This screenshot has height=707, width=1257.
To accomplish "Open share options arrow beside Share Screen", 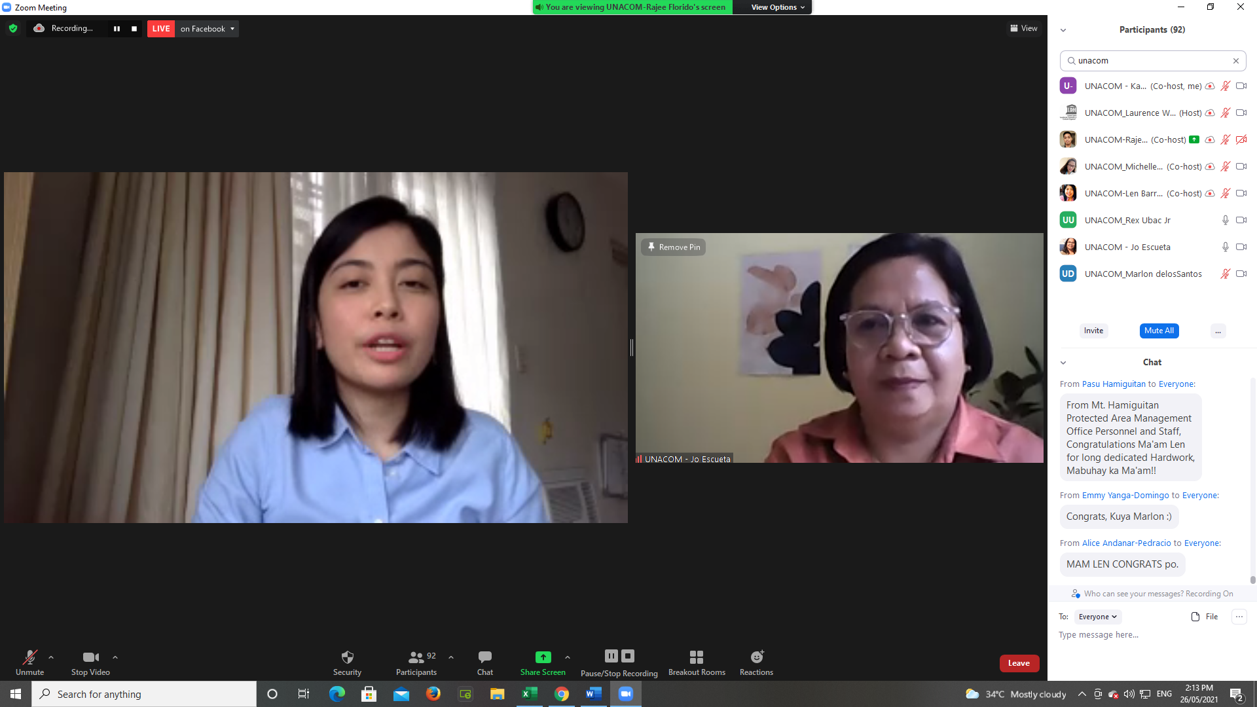I will (568, 657).
